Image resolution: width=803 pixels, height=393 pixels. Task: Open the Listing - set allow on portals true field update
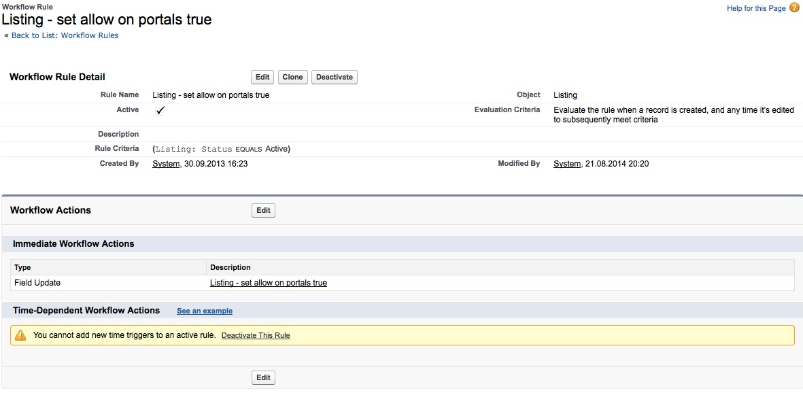pos(269,283)
